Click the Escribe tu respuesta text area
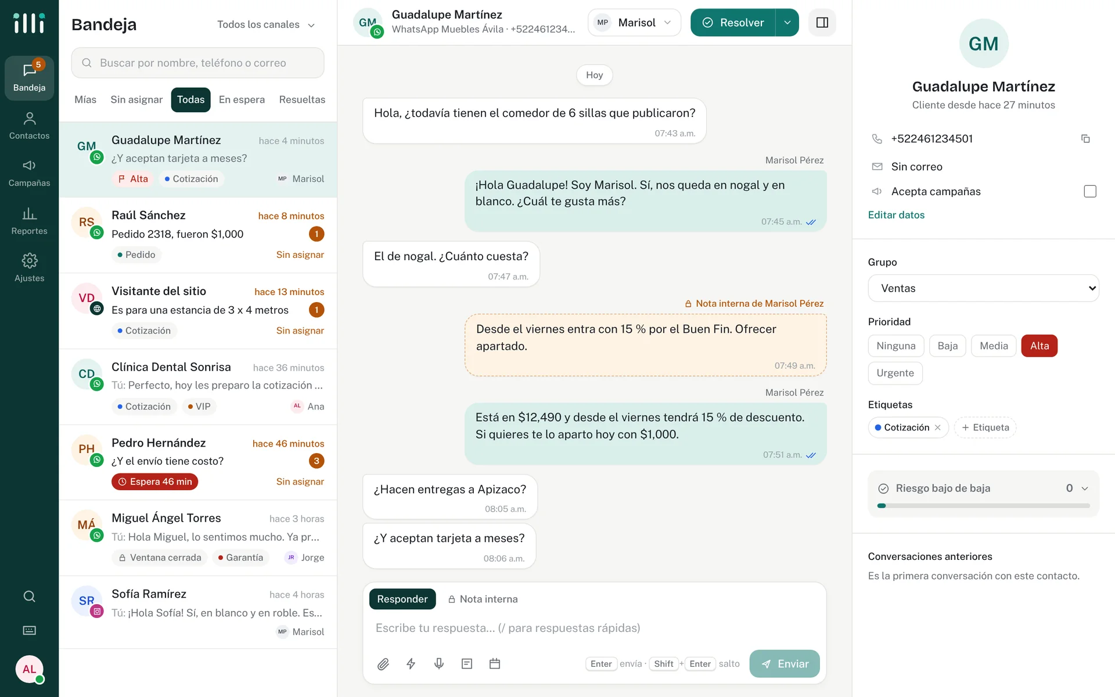Image resolution: width=1115 pixels, height=697 pixels. [594, 628]
